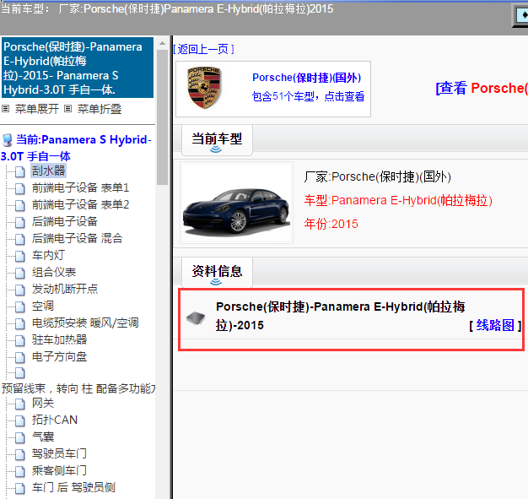Click the document icon beside 刮水器
Image resolution: width=528 pixels, height=499 pixels.
click(20, 171)
